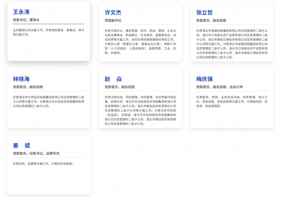Image resolution: width=282 pixels, height=197 pixels.
Task: Click the title 党委书记、董事长
Action: 26,20
